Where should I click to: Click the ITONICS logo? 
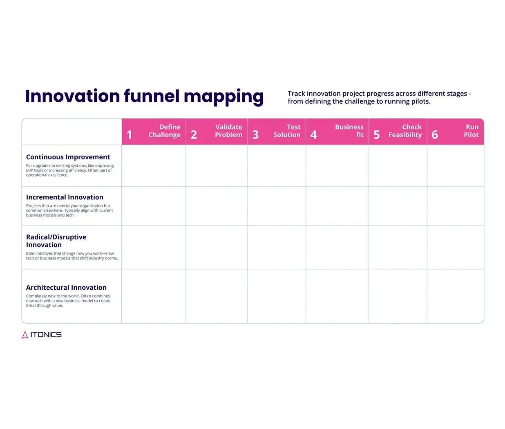[42, 335]
